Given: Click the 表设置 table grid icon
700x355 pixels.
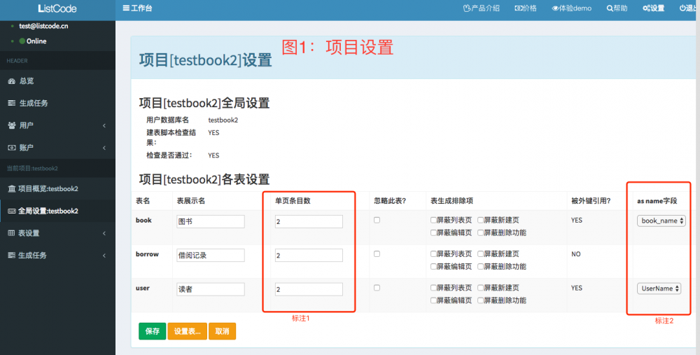Looking at the screenshot, I should tap(11, 233).
